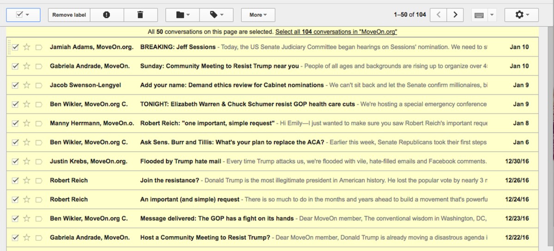Select all 104 conversations in MoveOn.org
The image size is (554, 251).
tap(336, 32)
